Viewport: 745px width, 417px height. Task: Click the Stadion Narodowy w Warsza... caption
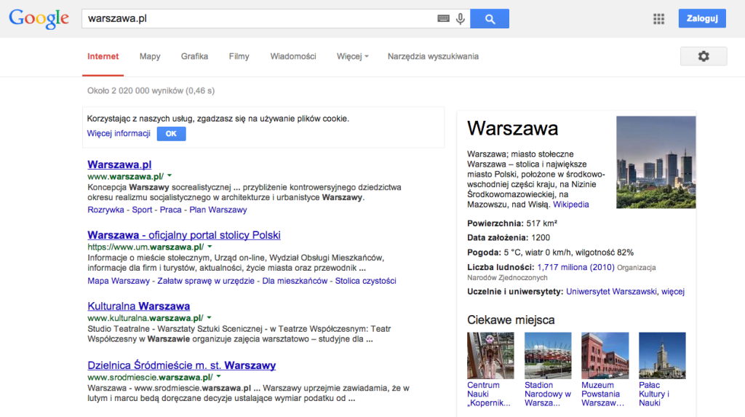point(547,394)
